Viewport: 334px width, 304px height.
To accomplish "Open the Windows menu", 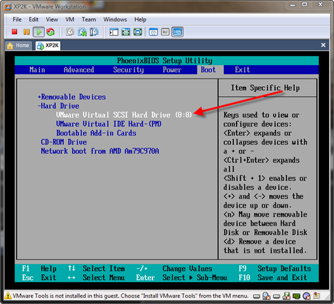I will coord(115,20).
